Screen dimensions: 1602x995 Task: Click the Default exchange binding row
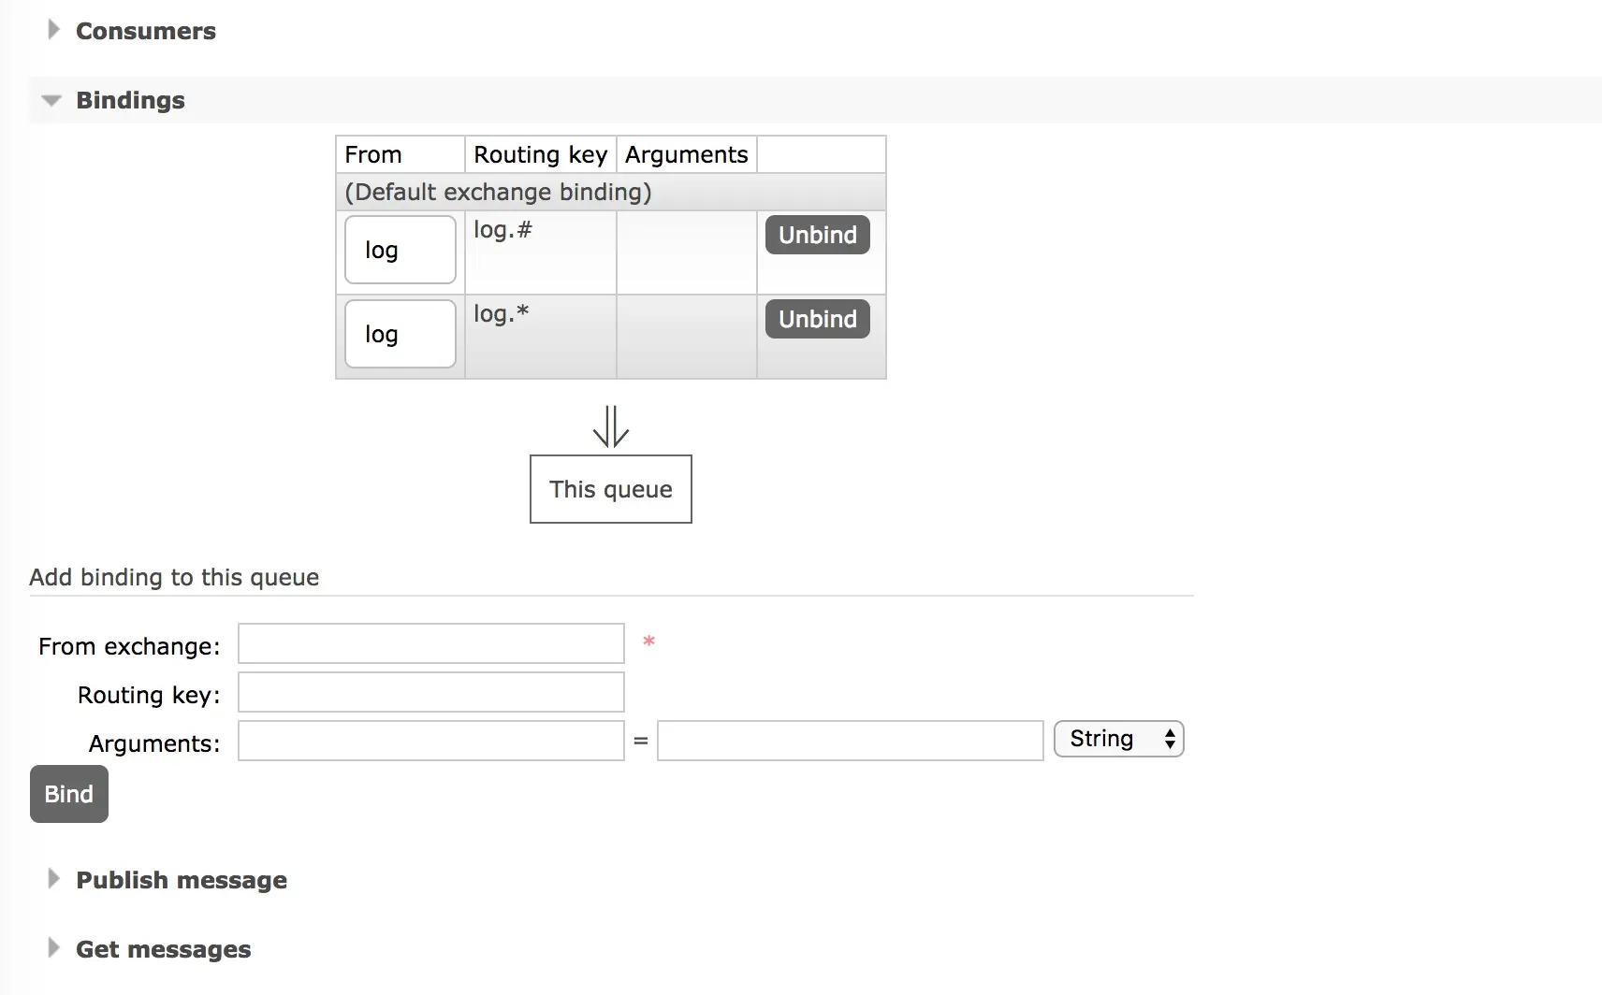pos(498,192)
